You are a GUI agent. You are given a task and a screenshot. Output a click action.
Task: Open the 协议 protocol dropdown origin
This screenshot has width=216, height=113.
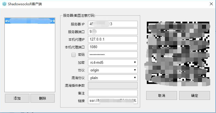(x=113, y=70)
